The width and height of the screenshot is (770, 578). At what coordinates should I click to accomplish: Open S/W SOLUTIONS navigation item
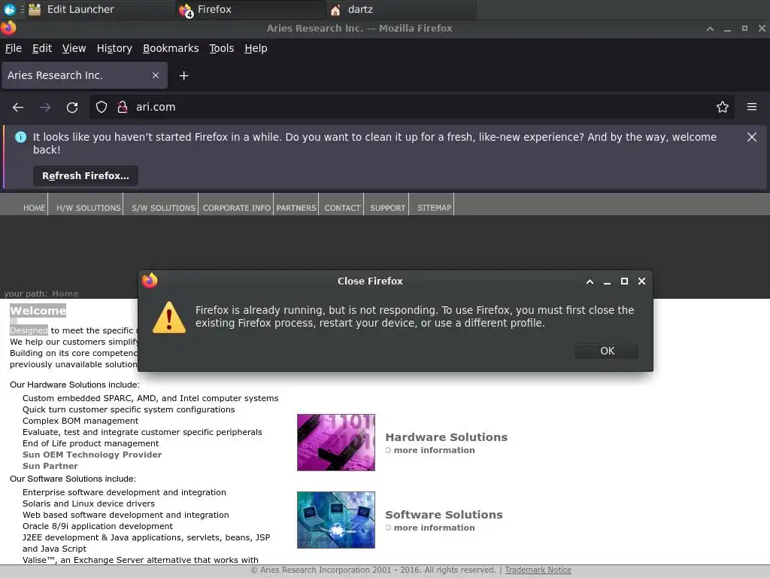pyautogui.click(x=163, y=208)
